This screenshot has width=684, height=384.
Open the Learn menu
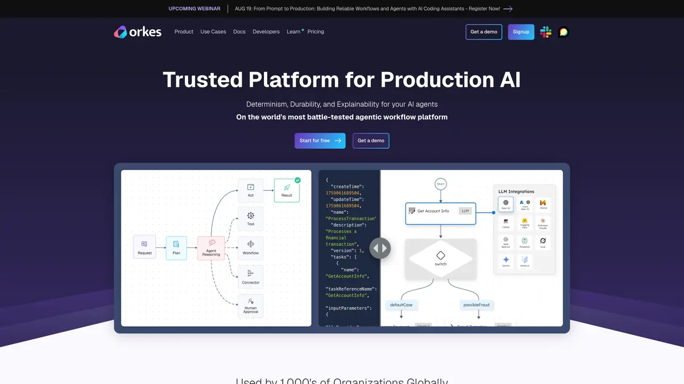[294, 32]
